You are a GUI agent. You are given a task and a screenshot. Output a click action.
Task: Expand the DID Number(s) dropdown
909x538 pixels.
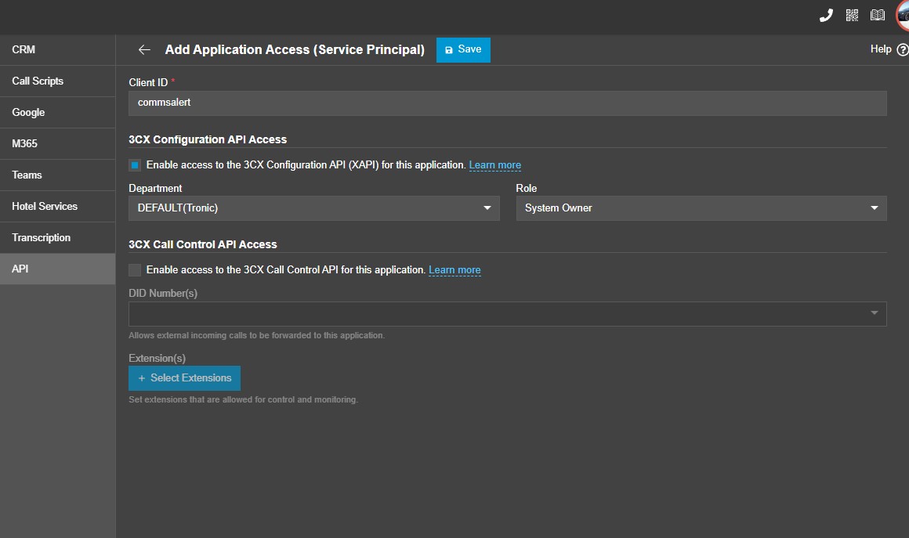point(507,313)
